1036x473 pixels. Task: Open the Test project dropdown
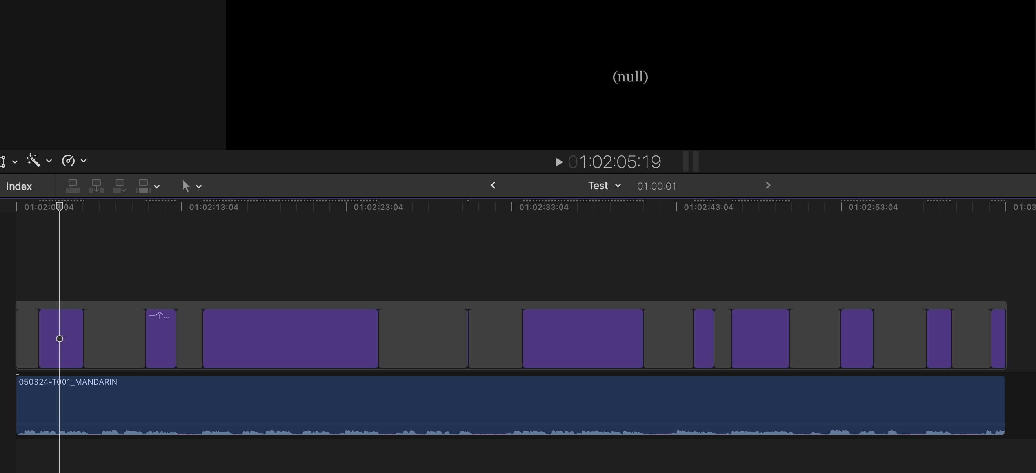(x=604, y=186)
